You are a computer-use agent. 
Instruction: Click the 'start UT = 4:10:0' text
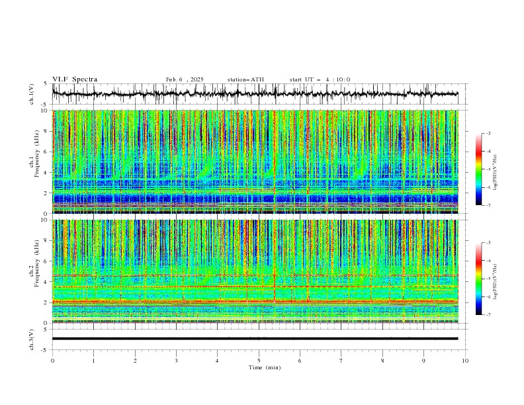[320, 79]
